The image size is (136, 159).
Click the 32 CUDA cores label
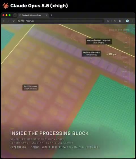click(30, 87)
